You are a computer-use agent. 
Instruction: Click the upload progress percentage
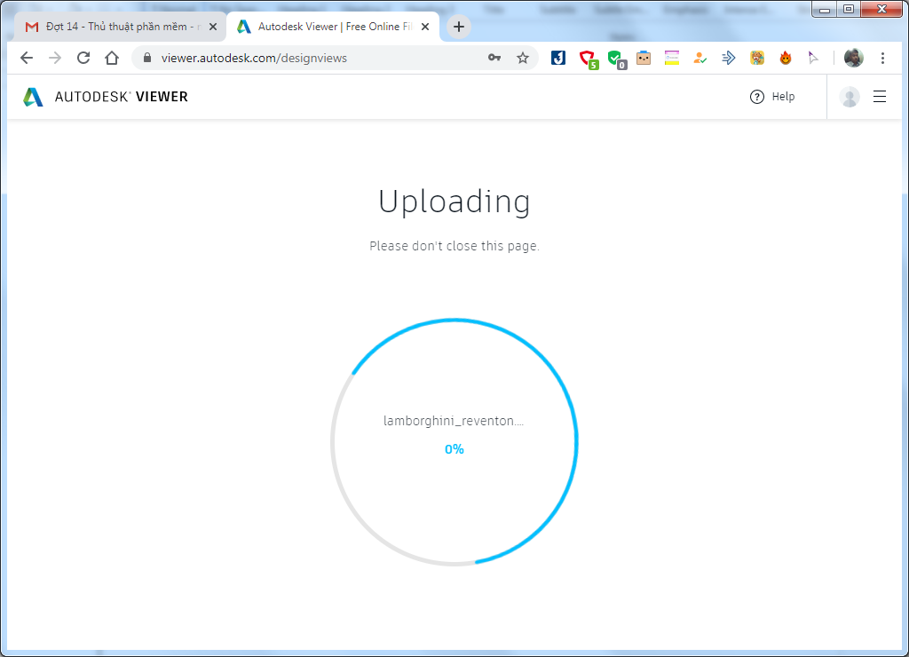(454, 449)
